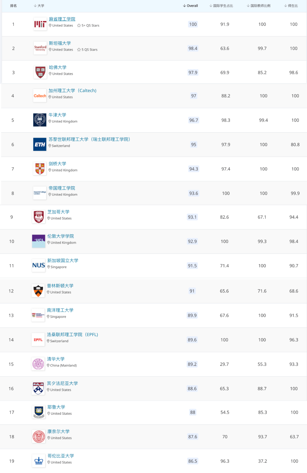The height and width of the screenshot is (473, 307).
Task: Sort by 国际学生占比 column
Action: coord(221,6)
